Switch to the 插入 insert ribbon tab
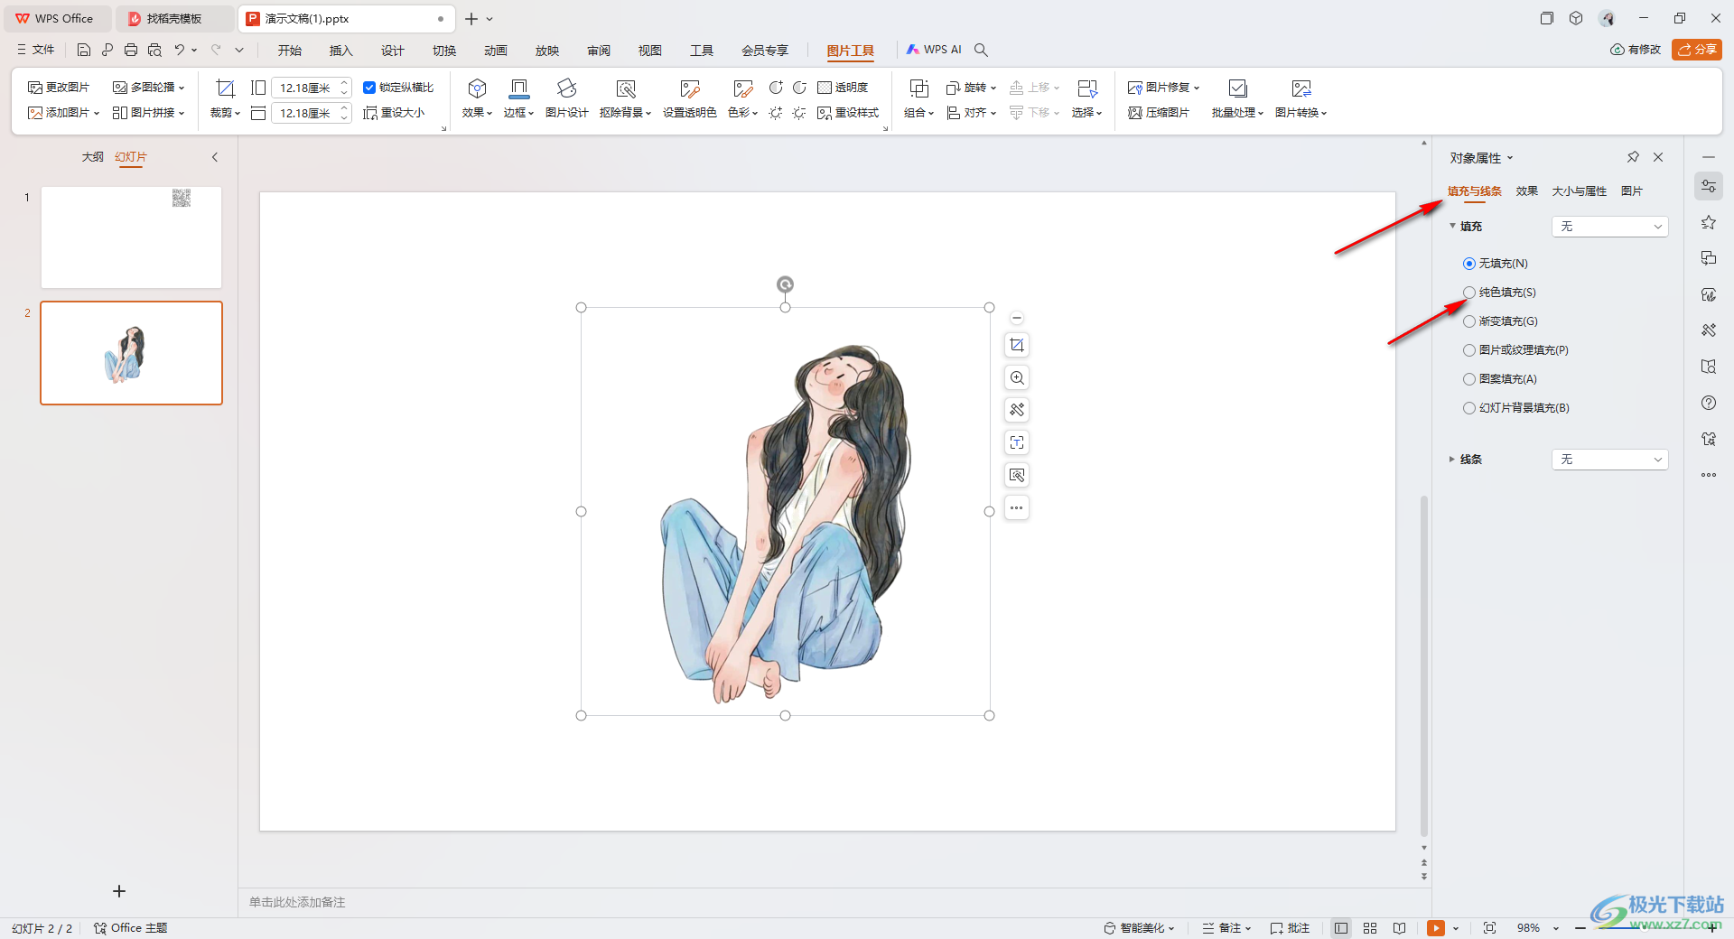Screen dimensions: 1734x939 click(x=340, y=51)
